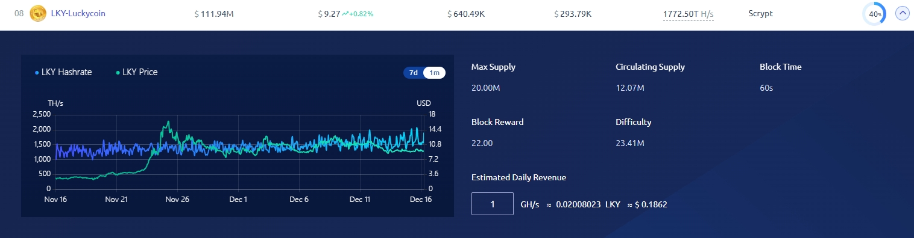Click the green trend arrow beside price
Image resolution: width=914 pixels, height=238 pixels.
tap(345, 13)
